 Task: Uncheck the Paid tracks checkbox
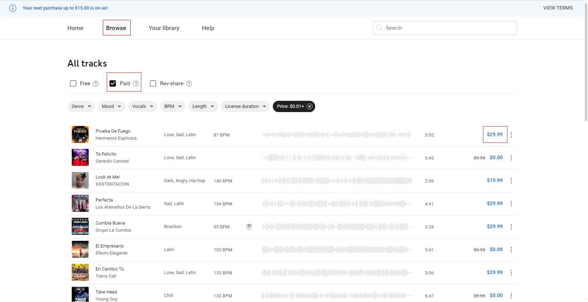pos(113,83)
